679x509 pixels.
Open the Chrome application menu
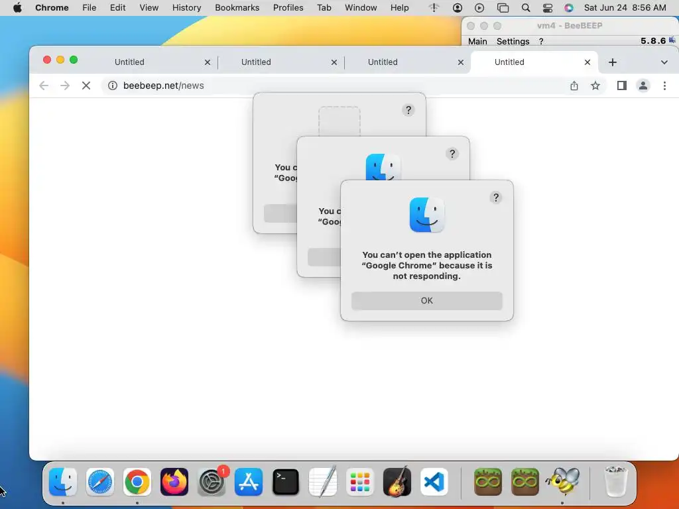click(52, 8)
